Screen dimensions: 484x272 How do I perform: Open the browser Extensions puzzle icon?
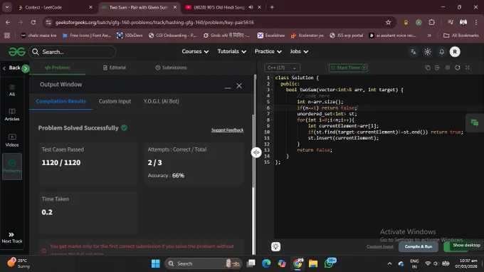point(431,22)
